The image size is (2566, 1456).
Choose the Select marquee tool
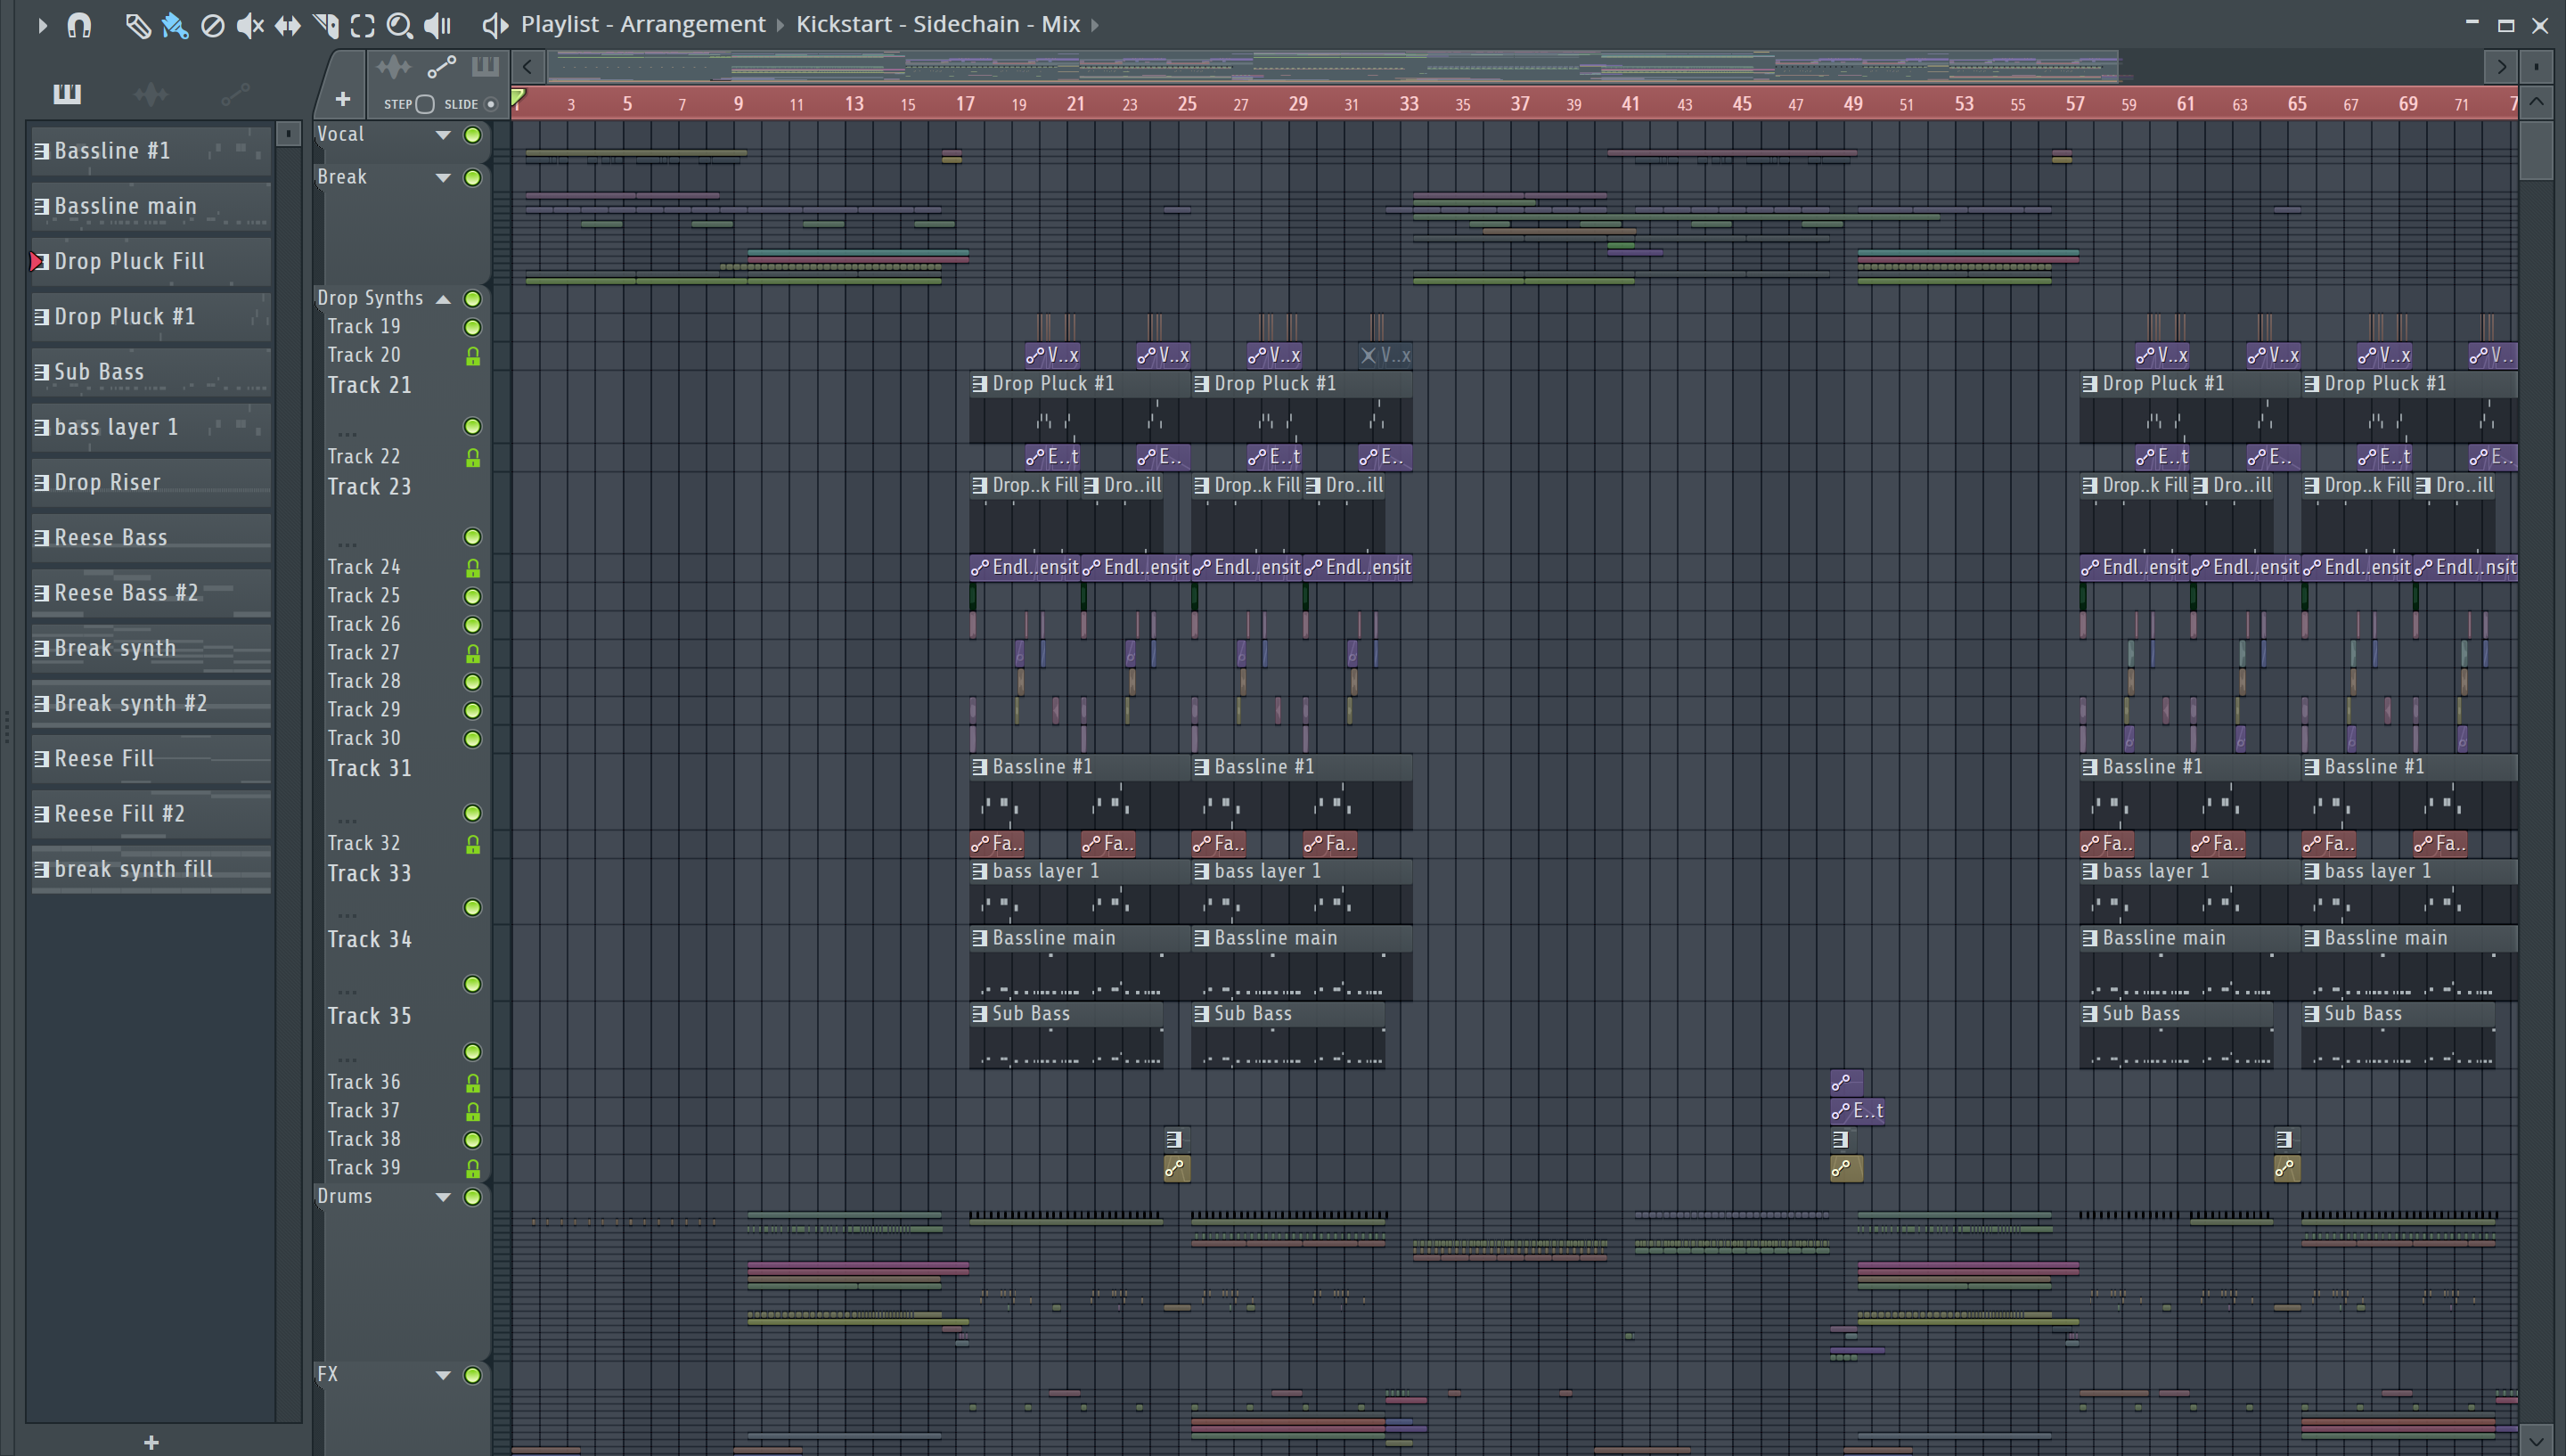363,25
